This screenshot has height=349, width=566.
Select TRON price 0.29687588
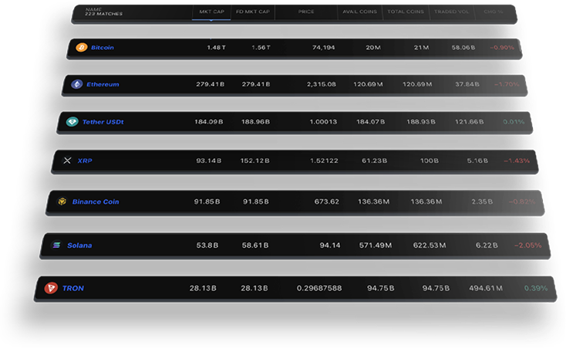(319, 288)
